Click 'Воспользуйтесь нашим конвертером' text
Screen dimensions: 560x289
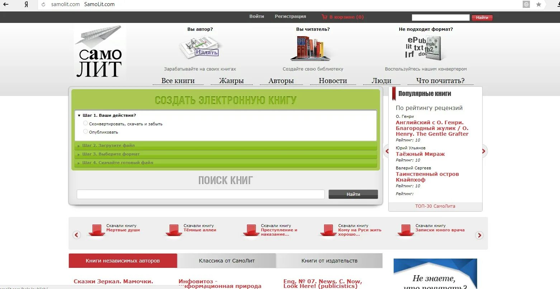[x=426, y=69]
